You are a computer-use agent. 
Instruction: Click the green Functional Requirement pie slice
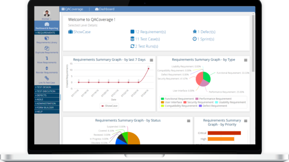point(207,76)
